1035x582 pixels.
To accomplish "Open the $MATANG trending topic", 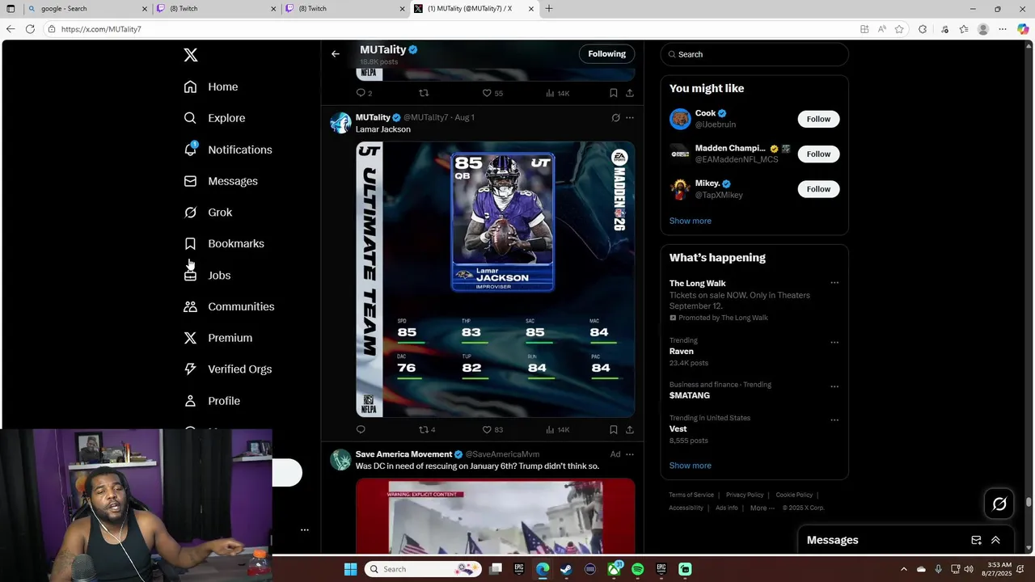I will pyautogui.click(x=754, y=390).
